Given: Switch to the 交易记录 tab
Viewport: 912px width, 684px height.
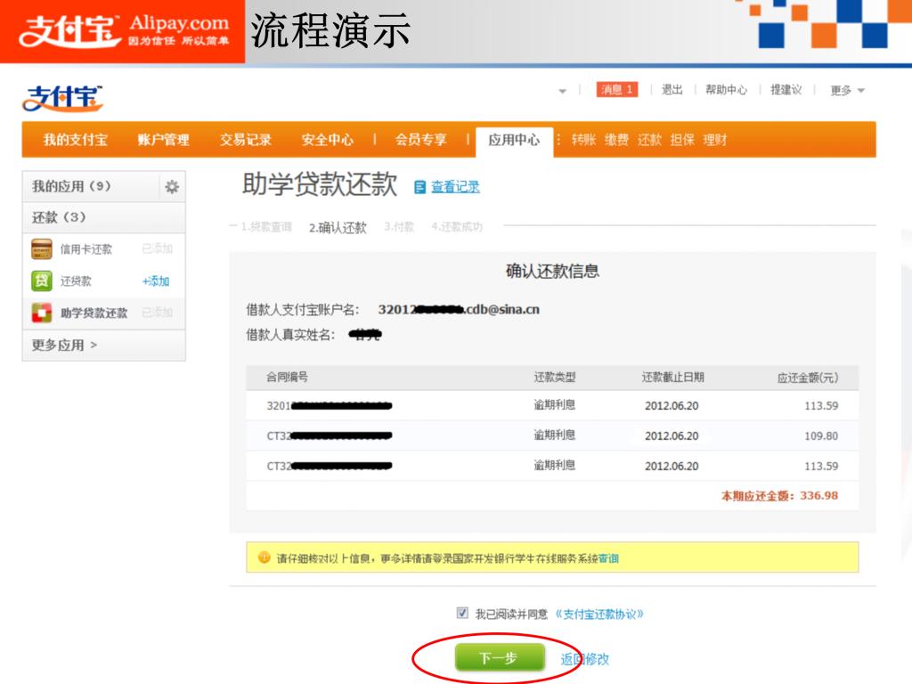Looking at the screenshot, I should point(246,140).
